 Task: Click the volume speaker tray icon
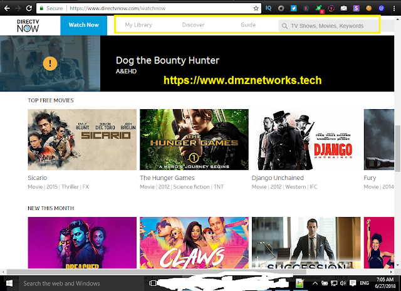click(343, 283)
